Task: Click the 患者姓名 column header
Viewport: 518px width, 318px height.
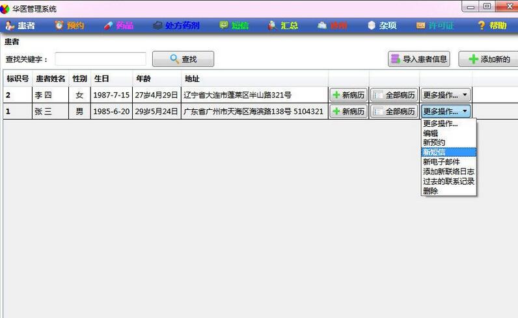Action: click(51, 79)
